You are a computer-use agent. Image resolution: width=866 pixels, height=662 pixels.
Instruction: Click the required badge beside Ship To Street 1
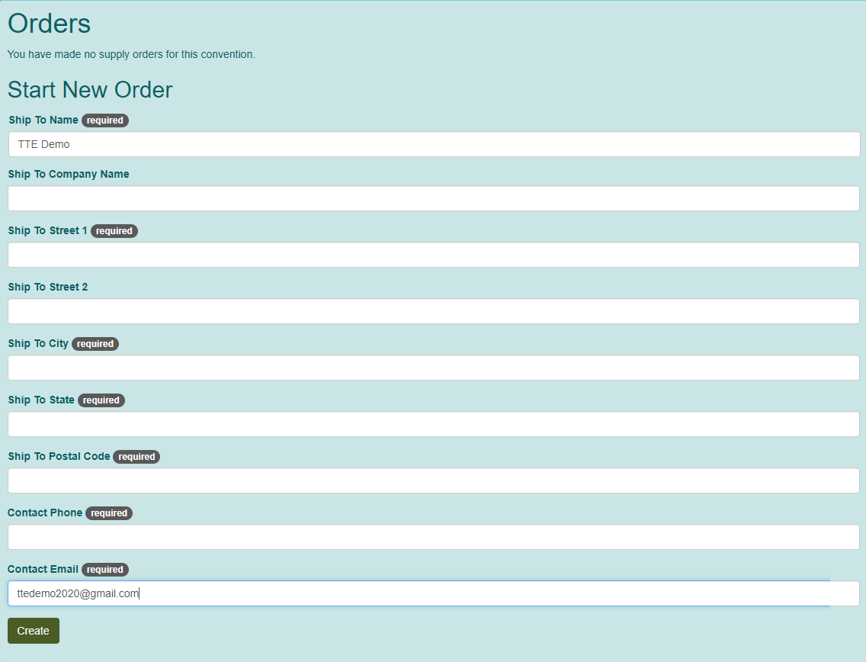coord(114,231)
